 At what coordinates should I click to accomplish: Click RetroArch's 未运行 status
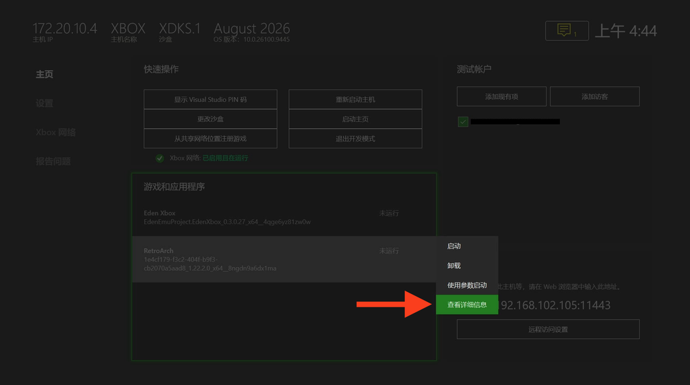[389, 251]
